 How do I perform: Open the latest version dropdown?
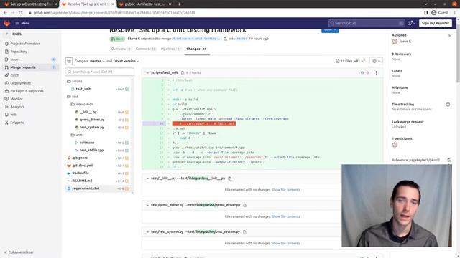point(126,61)
